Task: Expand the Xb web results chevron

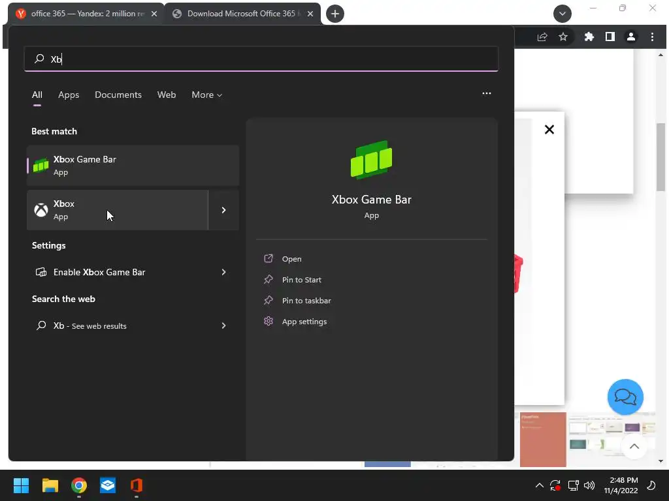Action: click(x=223, y=326)
